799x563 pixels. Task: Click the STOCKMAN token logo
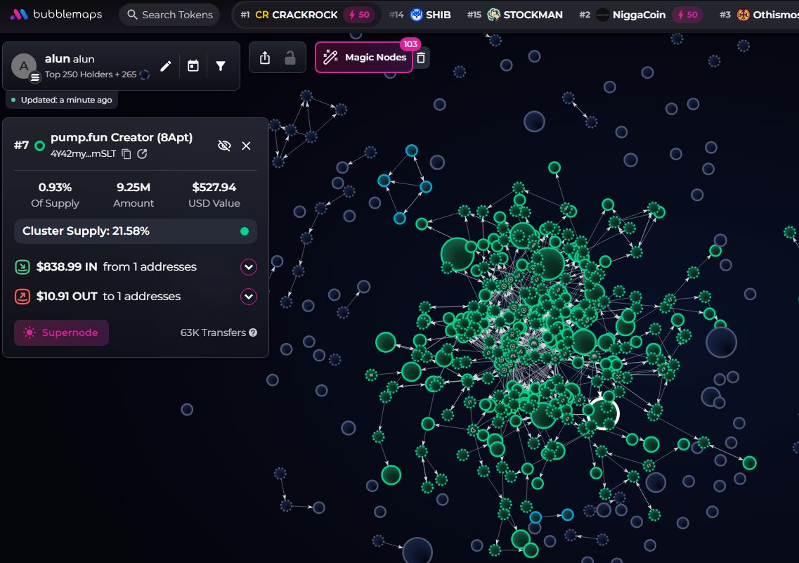[x=493, y=15]
